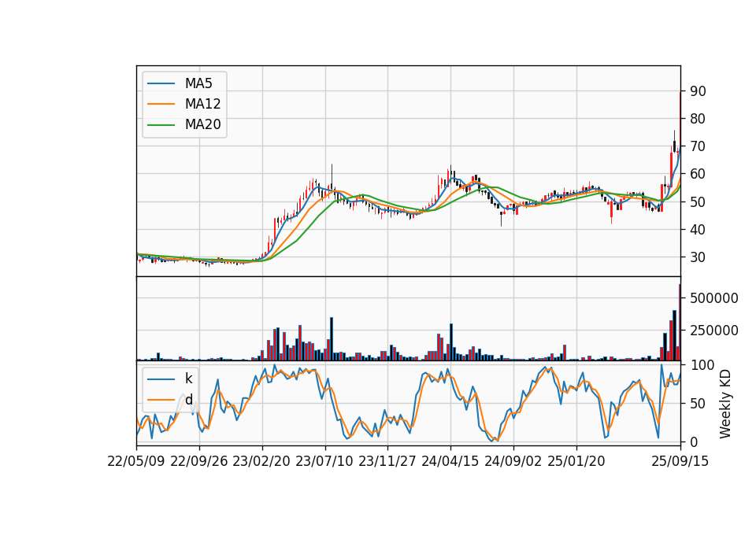756x543 pixels.
Task: Click the KD axis value 100
Action: [702, 365]
